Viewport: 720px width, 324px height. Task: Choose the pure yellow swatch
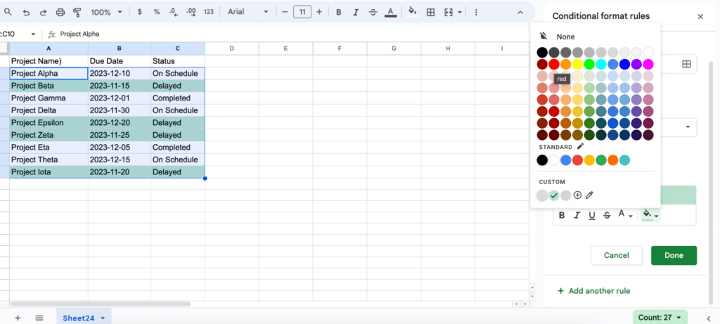pos(577,64)
